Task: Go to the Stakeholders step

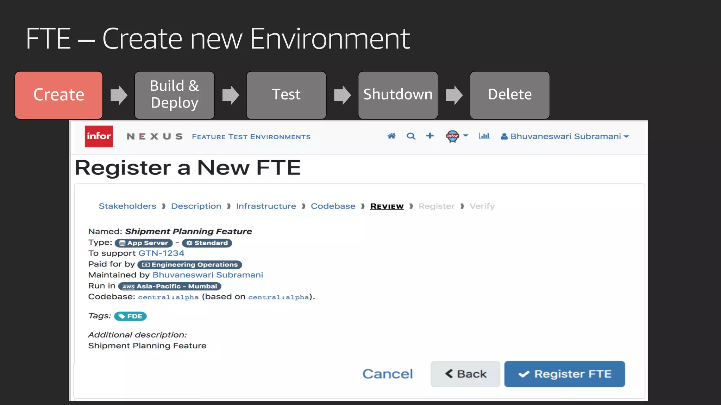Action: coord(127,206)
